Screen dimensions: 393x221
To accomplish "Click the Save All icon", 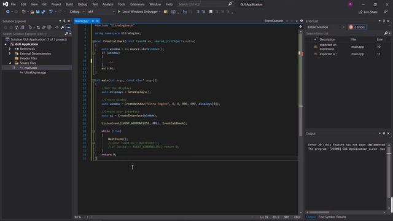I will click(44, 12).
